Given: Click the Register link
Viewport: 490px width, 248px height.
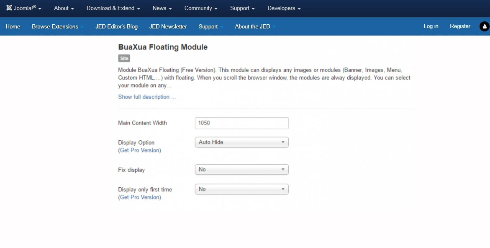Looking at the screenshot, I should [x=460, y=26].
